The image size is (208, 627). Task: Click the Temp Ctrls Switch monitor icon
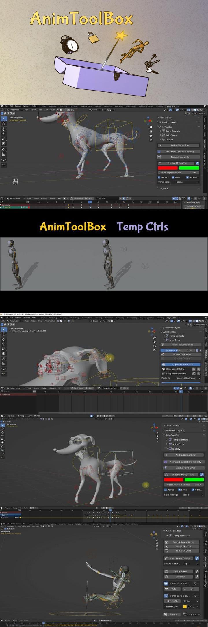coord(166,584)
